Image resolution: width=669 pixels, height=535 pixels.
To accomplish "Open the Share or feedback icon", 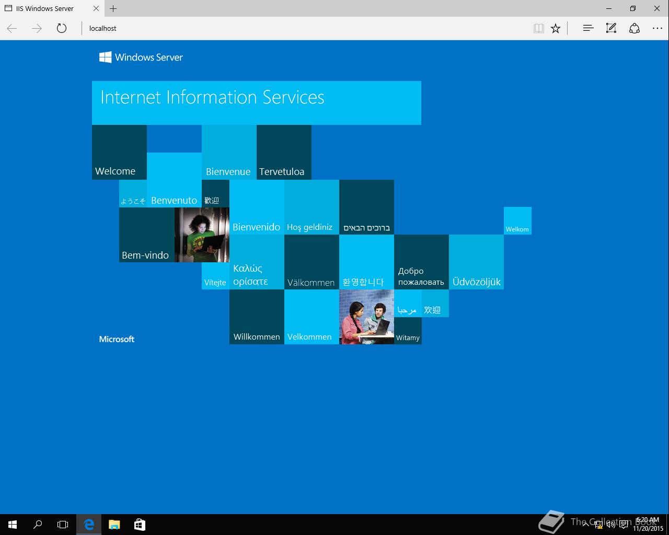I will pyautogui.click(x=635, y=28).
